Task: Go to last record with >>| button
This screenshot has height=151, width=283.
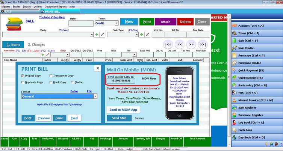Action: tap(203, 44)
